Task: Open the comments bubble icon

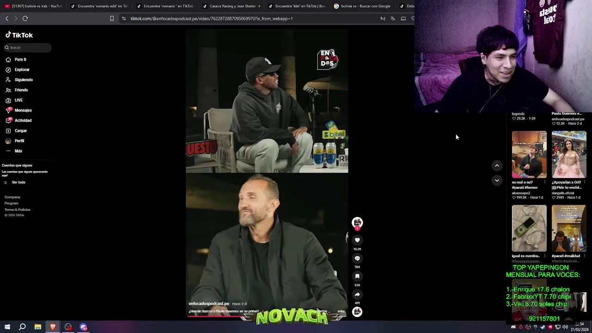Action: tap(357, 258)
